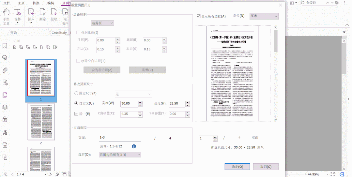Enable the Constrain proportions (强制比例) checkbox
This screenshot has width=352, height=177.
(x=78, y=33)
